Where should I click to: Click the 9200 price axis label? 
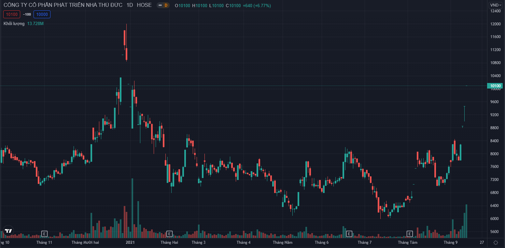point(495,115)
